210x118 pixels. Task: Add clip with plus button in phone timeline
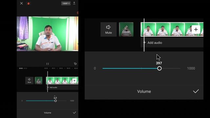pyautogui.click(x=74, y=81)
